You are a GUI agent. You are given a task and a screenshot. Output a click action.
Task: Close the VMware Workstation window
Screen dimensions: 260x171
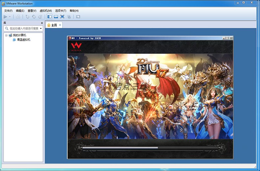(252, 3)
